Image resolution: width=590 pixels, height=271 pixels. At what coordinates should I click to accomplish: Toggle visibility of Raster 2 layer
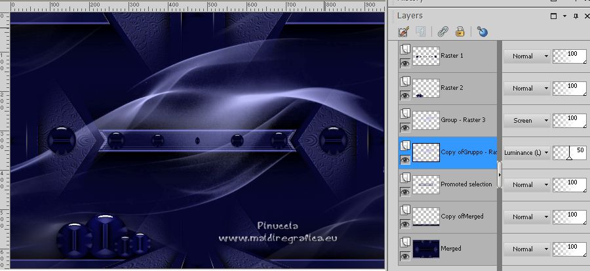pyautogui.click(x=405, y=96)
